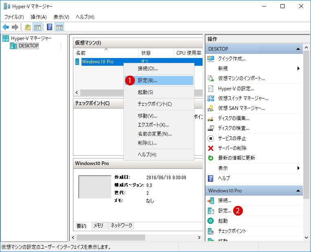Click the ディスクの編集... action link
The height and width of the screenshot is (252, 311).
[234, 118]
